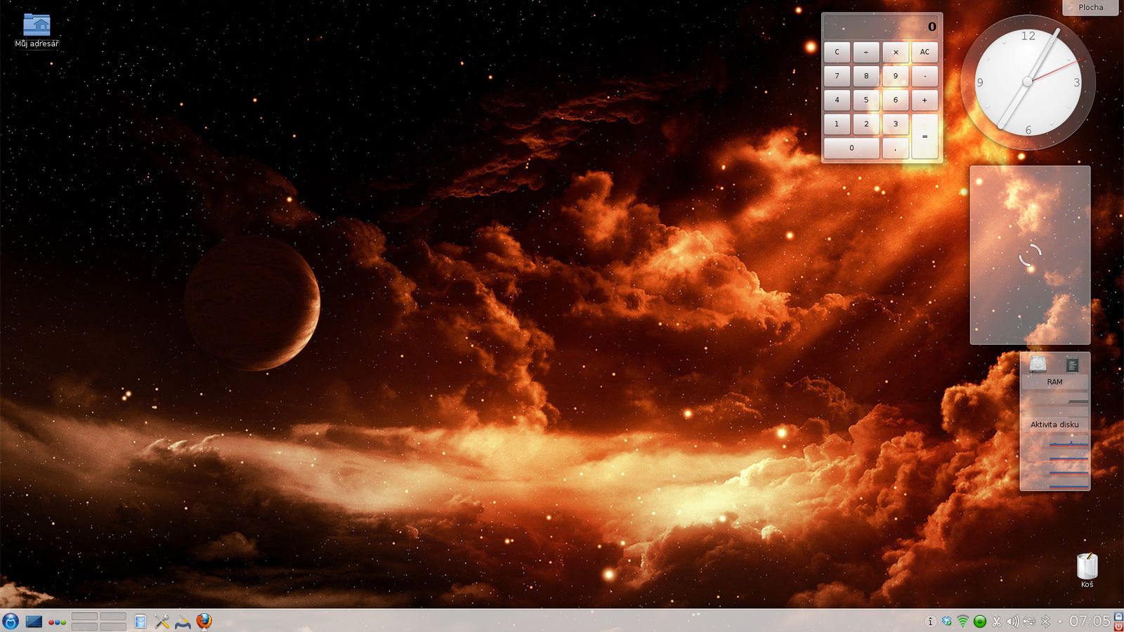Click the calculator 6 key
Image resolution: width=1124 pixels, height=632 pixels.
click(896, 100)
